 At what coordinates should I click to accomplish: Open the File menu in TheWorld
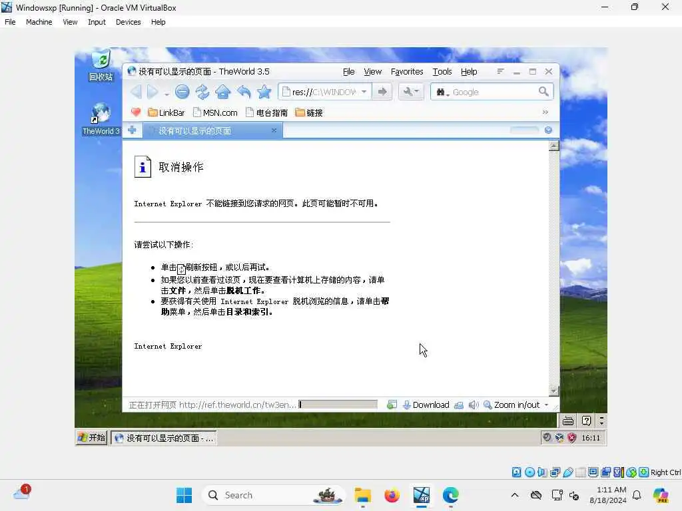pos(348,72)
